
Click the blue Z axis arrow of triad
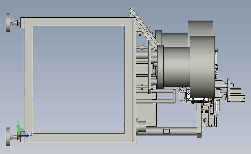[24, 136]
